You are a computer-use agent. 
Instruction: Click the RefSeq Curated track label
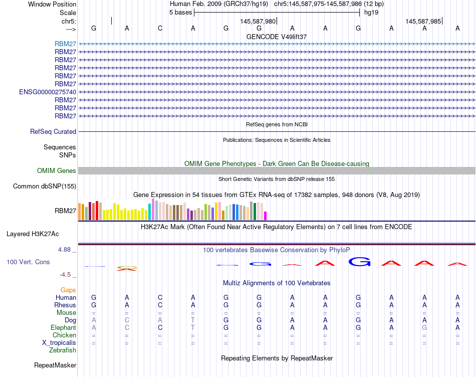[x=53, y=131]
